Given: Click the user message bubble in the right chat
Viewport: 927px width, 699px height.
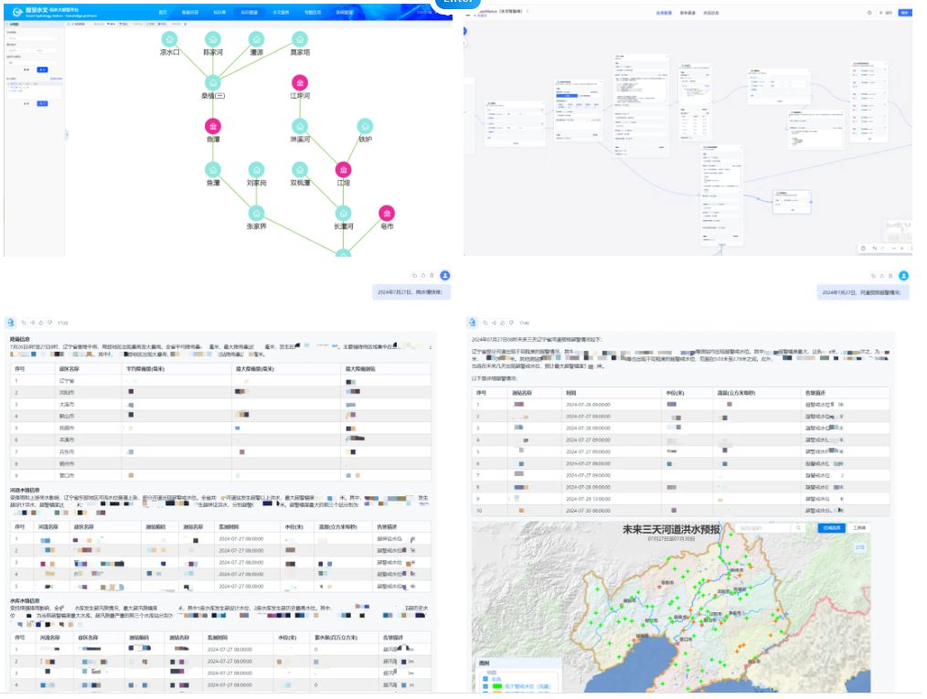Looking at the screenshot, I should 863,291.
